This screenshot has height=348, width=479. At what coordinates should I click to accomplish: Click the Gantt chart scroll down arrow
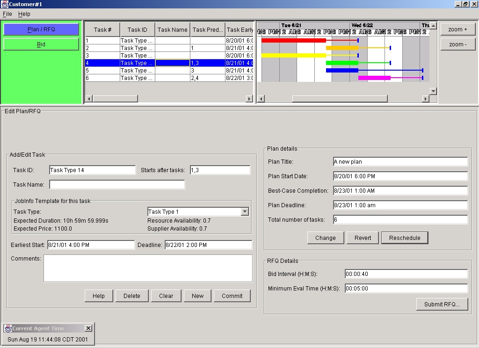tap(433, 91)
